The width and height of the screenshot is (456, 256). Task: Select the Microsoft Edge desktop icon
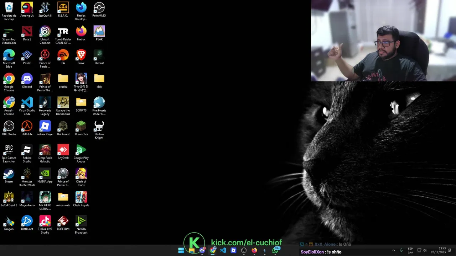9,59
